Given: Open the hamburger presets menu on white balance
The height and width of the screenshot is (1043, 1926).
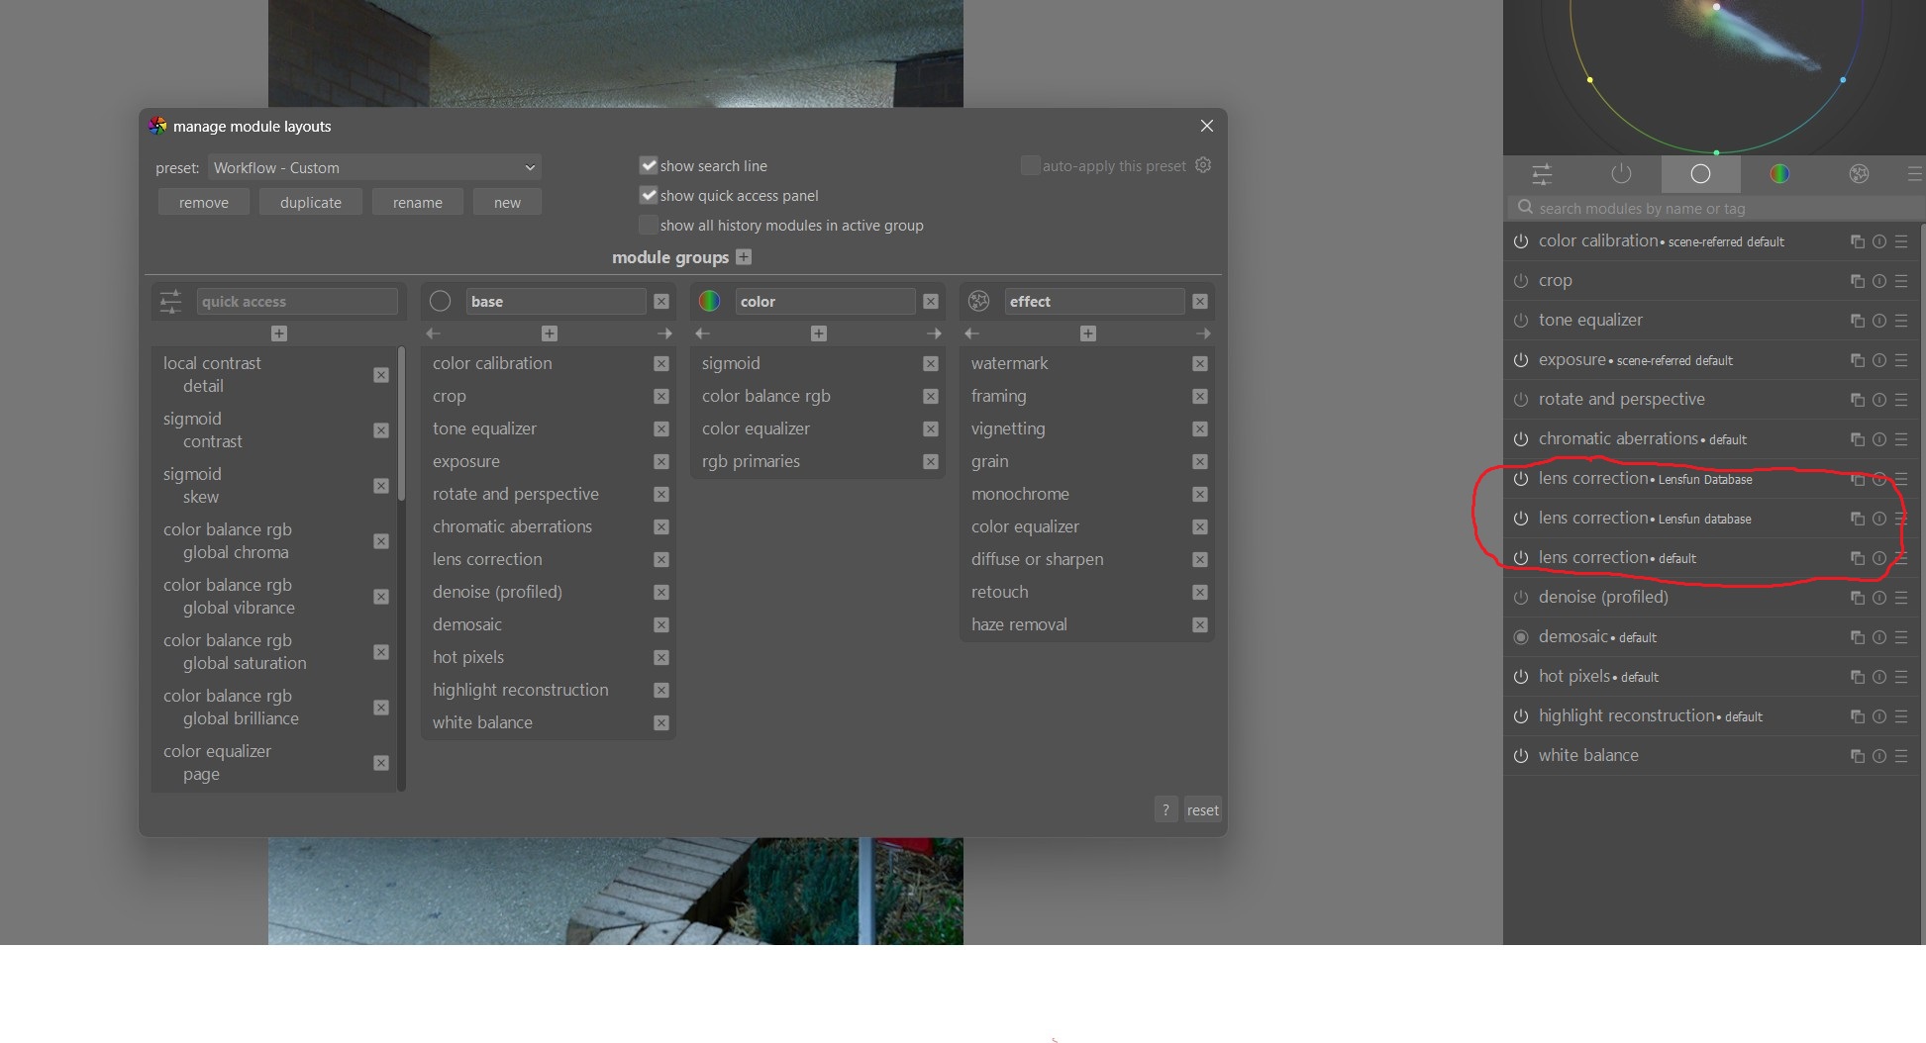Looking at the screenshot, I should (x=1901, y=755).
